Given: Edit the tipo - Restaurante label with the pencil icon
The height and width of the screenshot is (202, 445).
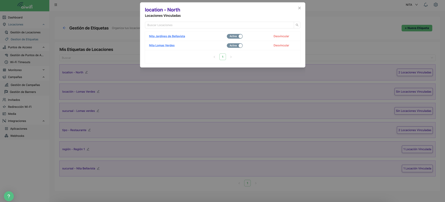Looking at the screenshot, I should click(89, 130).
